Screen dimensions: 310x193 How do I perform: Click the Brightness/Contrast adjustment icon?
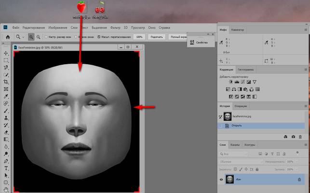(230, 82)
